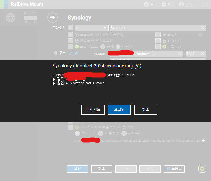This screenshot has height=181, width=211.
Task: Click the lock icon beside 읽기전용
Action: coord(164,41)
